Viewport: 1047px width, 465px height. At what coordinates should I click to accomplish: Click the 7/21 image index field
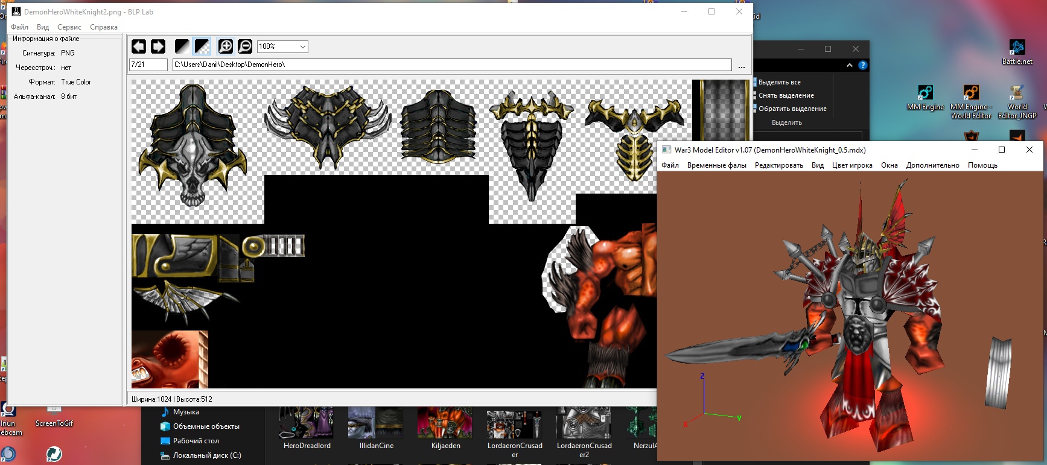coord(148,65)
